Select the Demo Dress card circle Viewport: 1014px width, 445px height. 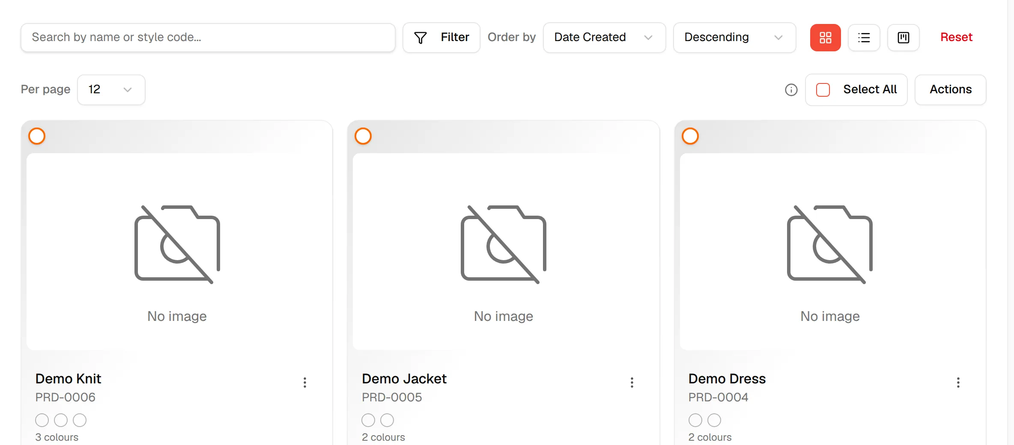(690, 136)
